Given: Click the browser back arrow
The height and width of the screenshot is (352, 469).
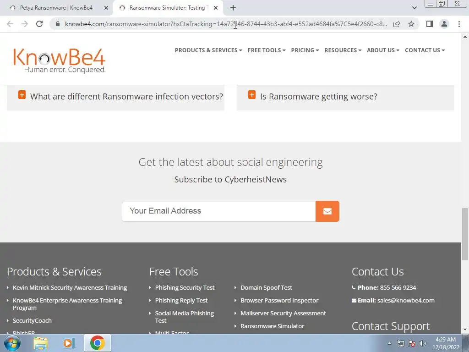Looking at the screenshot, I should tap(10, 24).
